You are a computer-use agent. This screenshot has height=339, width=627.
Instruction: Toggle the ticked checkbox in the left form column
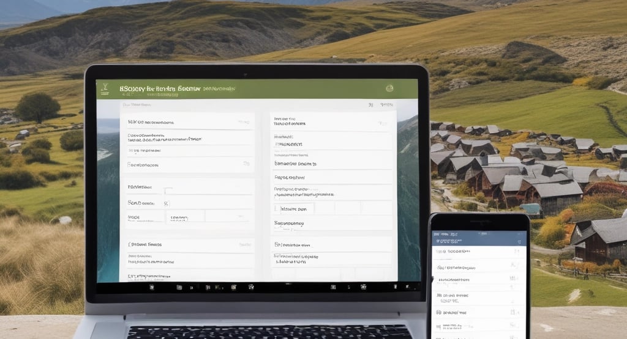tap(167, 204)
